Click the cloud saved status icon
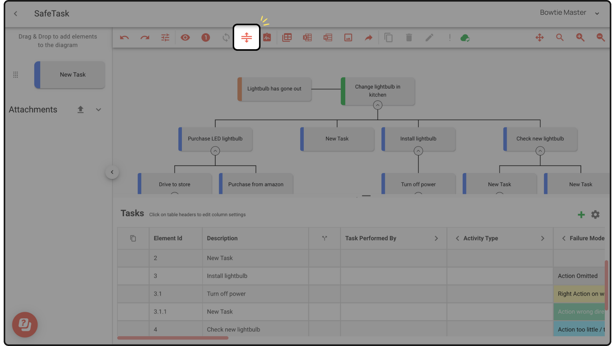Screen dimensions: 615x346 [x=465, y=38]
